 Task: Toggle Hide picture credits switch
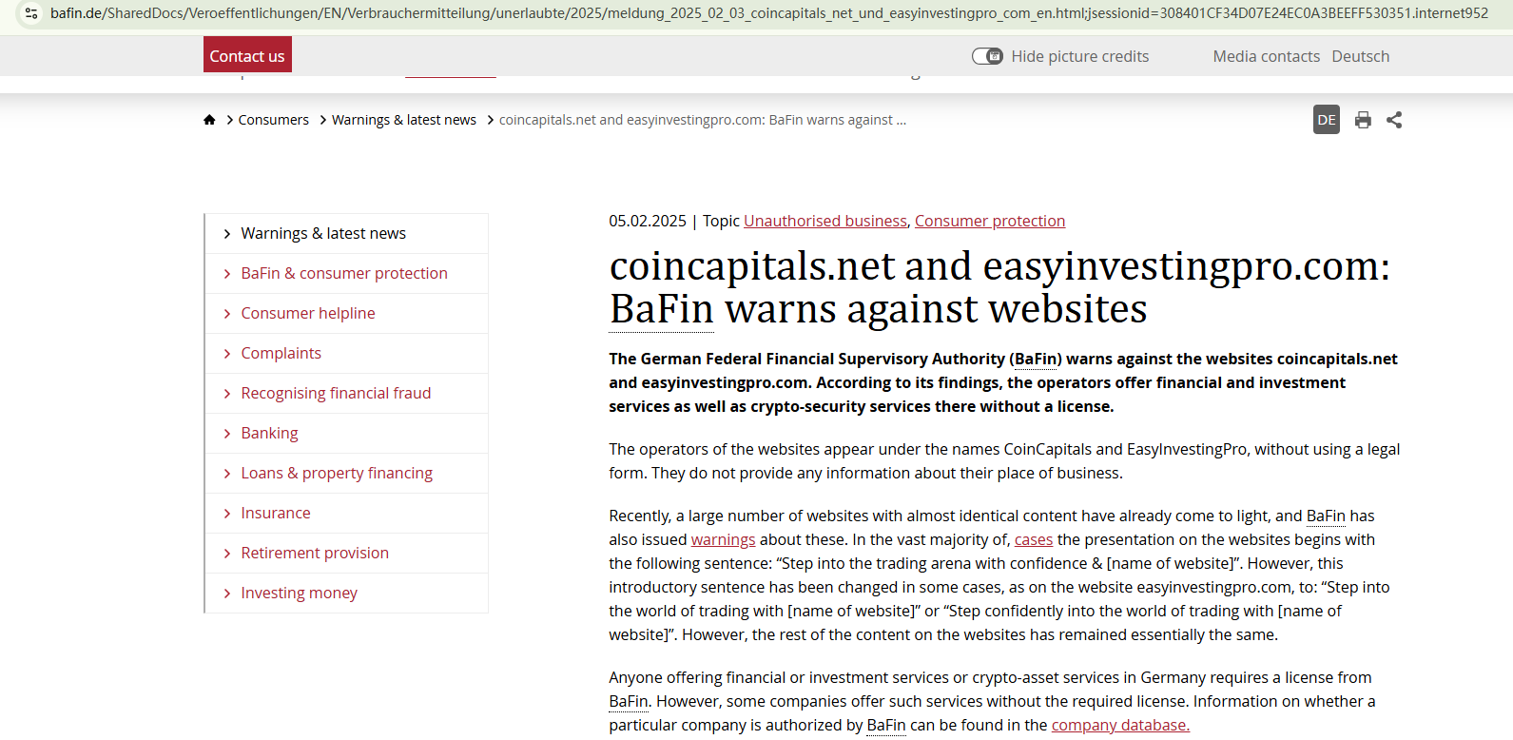coord(987,56)
